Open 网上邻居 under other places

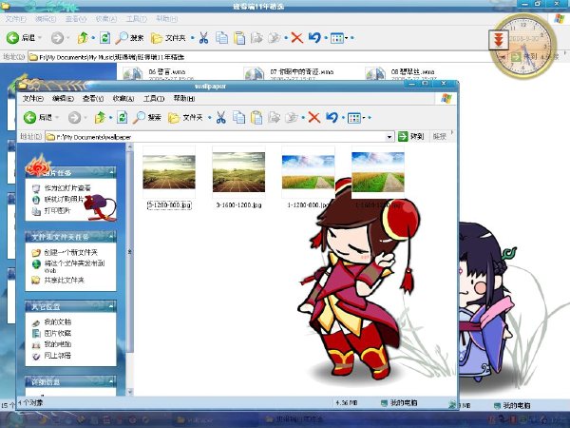57,356
